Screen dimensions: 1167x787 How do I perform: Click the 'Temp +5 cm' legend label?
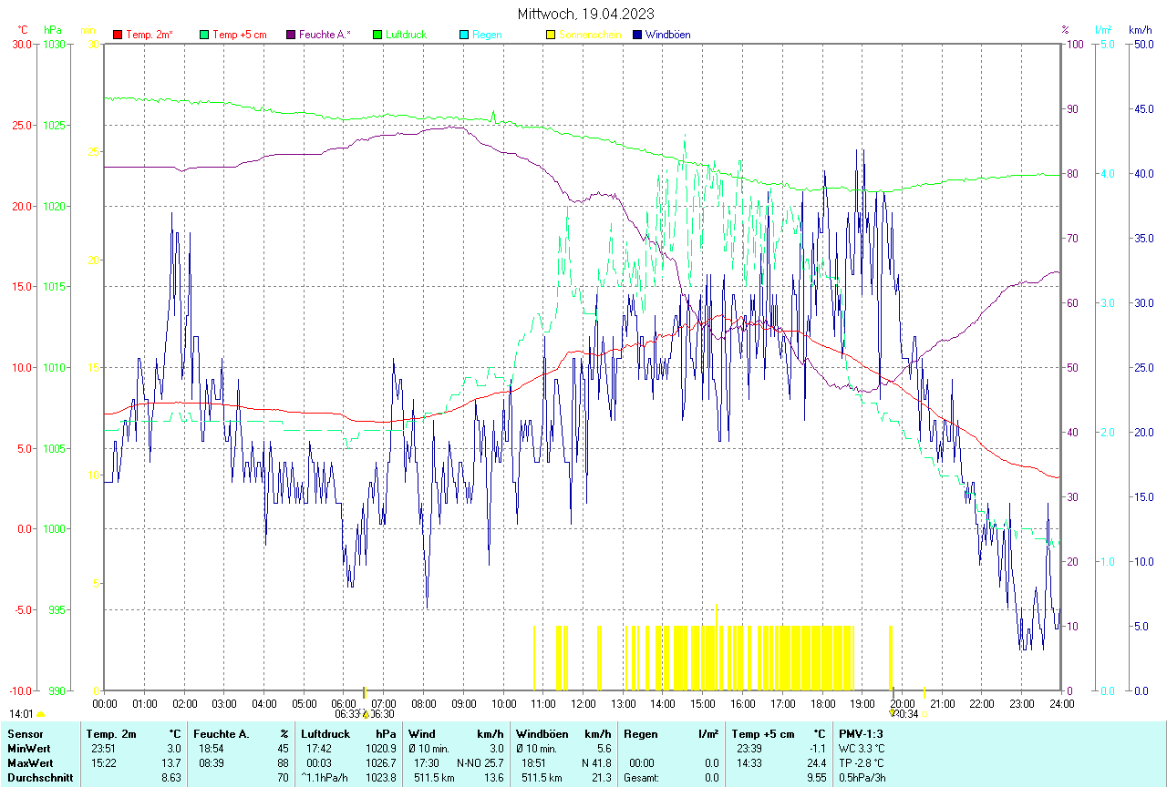pyautogui.click(x=240, y=35)
